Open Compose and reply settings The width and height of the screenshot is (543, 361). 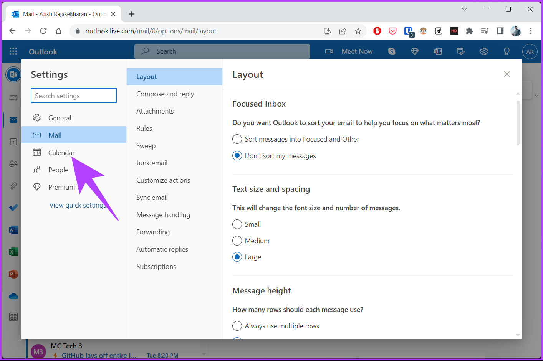coord(174,94)
